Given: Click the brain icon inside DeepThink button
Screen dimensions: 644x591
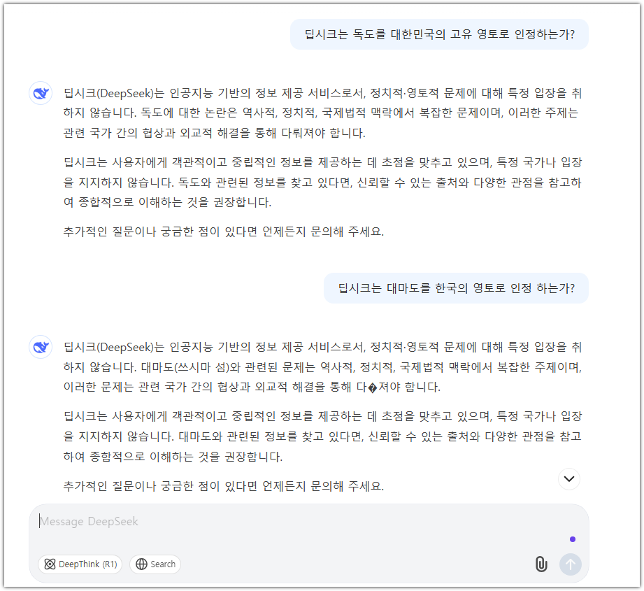Looking at the screenshot, I should tap(50, 564).
